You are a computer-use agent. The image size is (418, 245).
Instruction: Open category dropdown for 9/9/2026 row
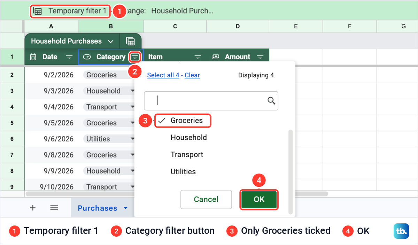click(x=132, y=171)
